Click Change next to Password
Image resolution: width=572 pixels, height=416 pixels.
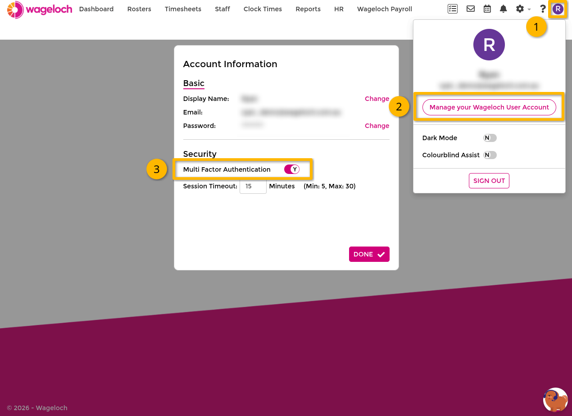(x=377, y=126)
